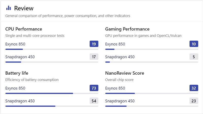Click Exynos 850 gaming score badge 10

194,44
